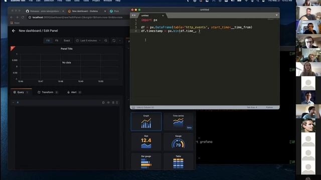Click the Spotlight search icon in menu bar

point(258,1)
